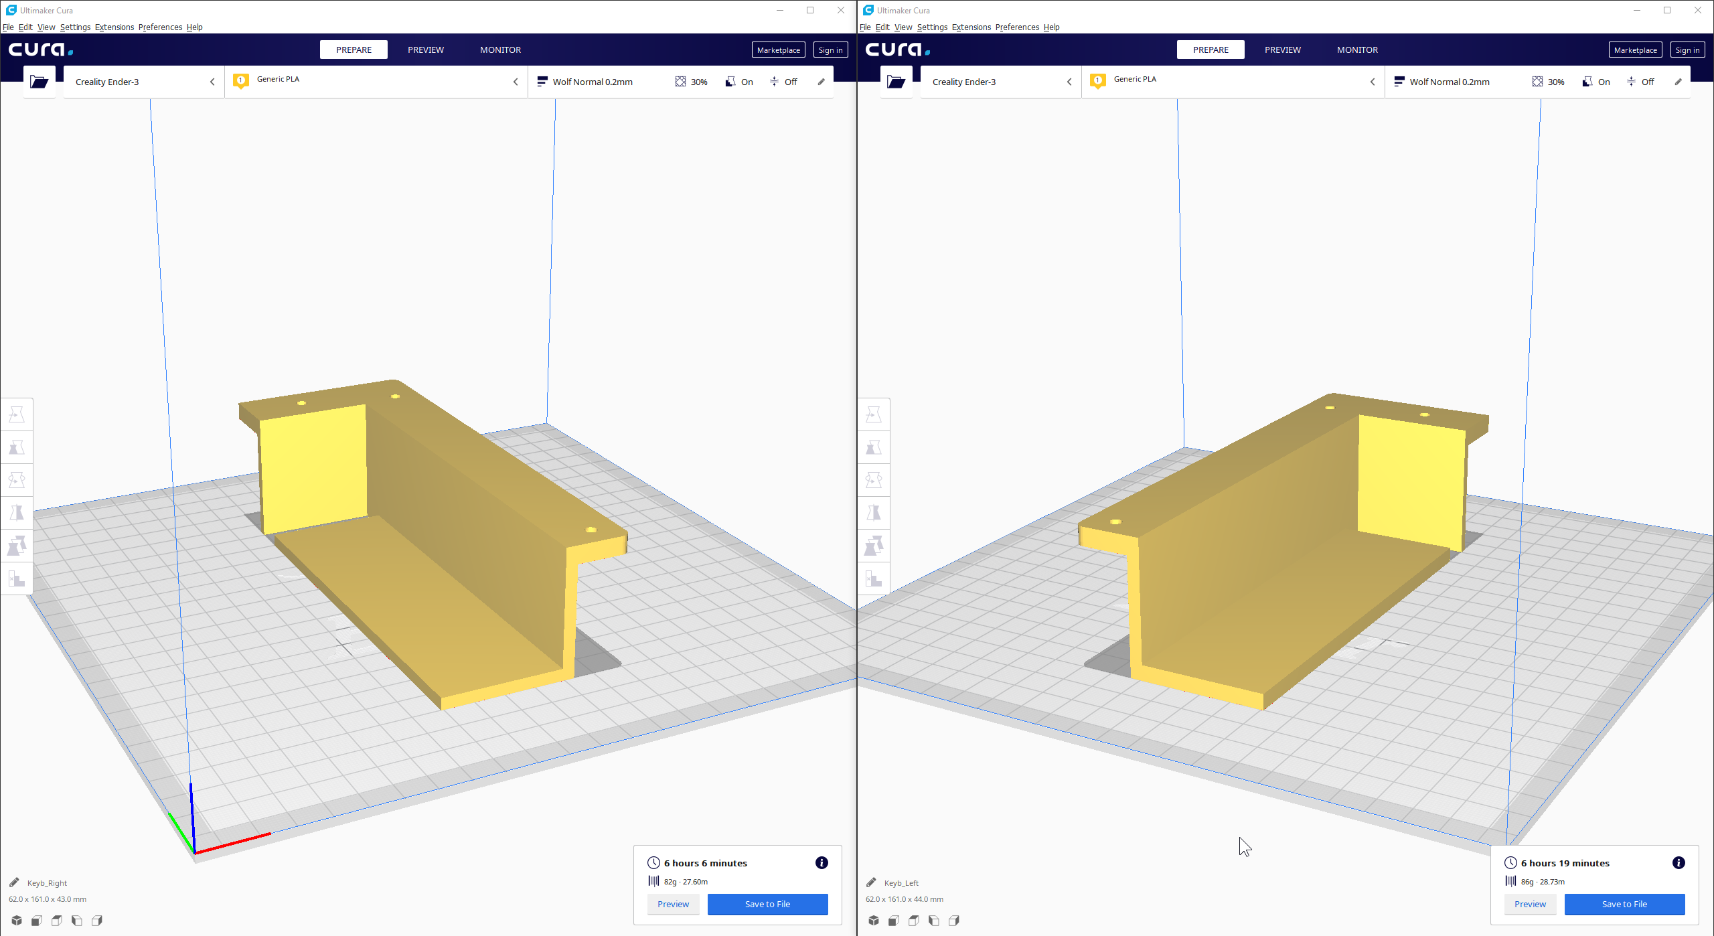Click Preview button in right window slice panel
Screen dimensions: 1714x936
1530,904
